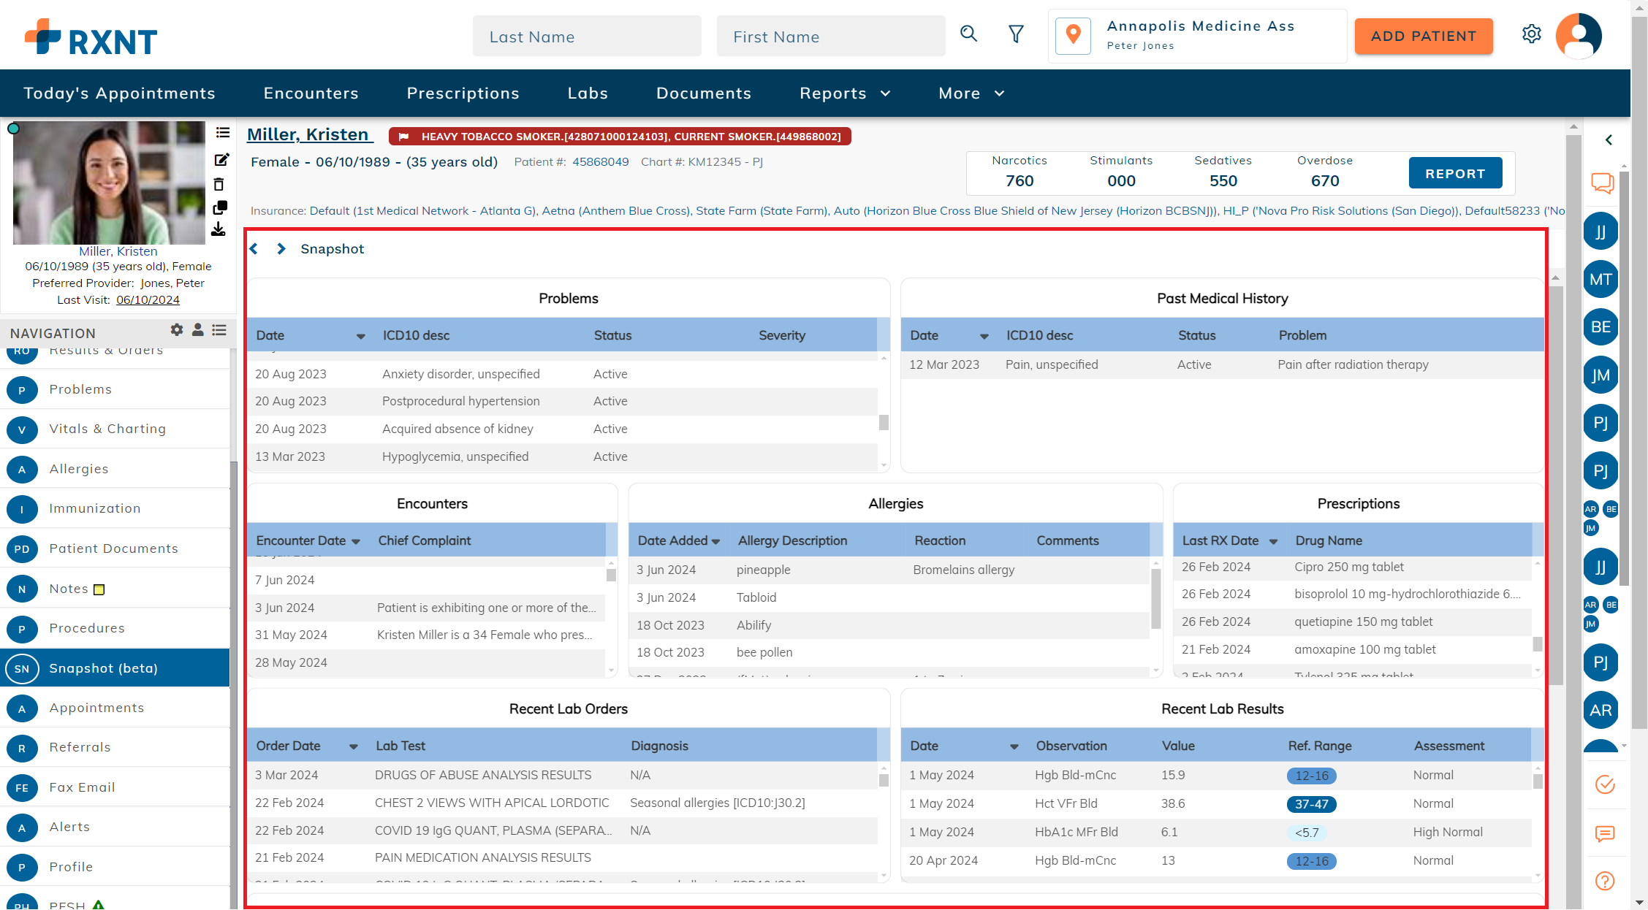The height and width of the screenshot is (910, 1648).
Task: Select Referrals in navigation list
Action: click(115, 748)
